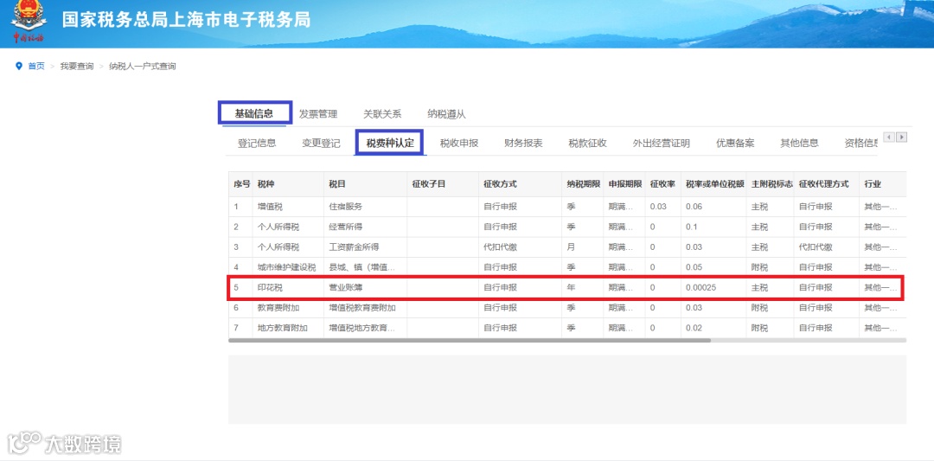Select the 税费种认定 sub-tab
Viewport: 934px width, 461px height.
390,143
